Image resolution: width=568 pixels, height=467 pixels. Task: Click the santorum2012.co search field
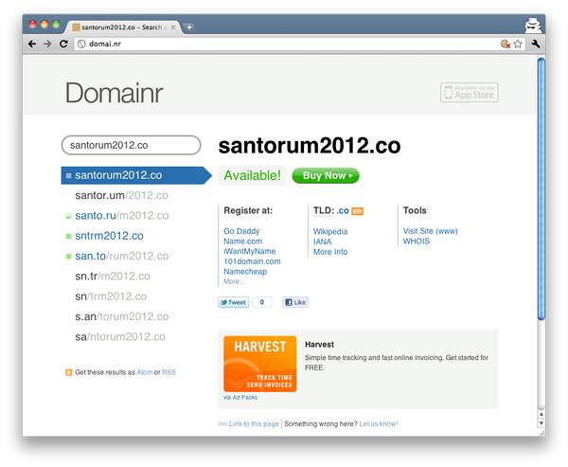tap(132, 145)
